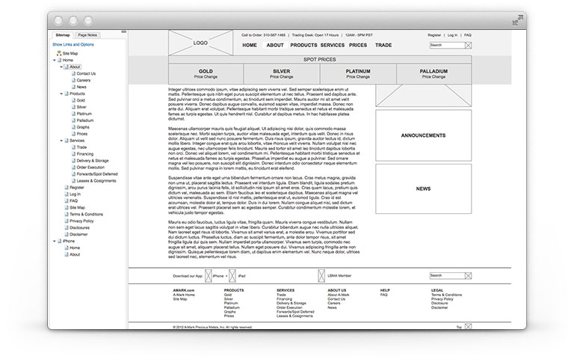
Task: Collapse the About tree node
Action: click(61, 67)
